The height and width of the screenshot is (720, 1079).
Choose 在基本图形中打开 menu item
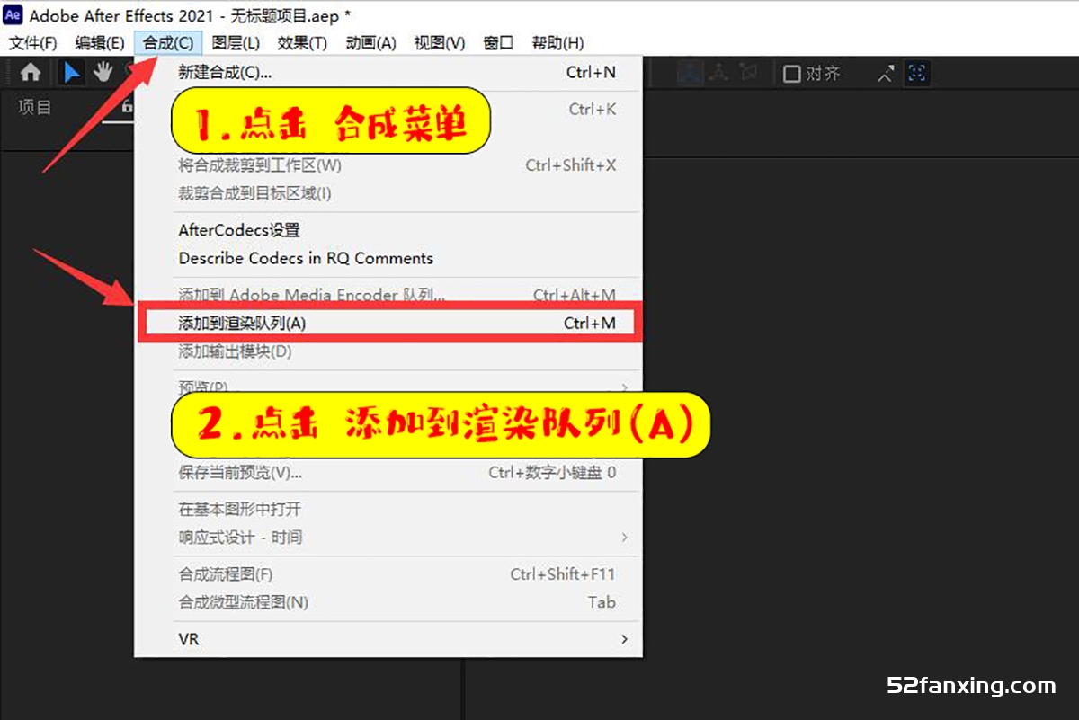point(388,510)
